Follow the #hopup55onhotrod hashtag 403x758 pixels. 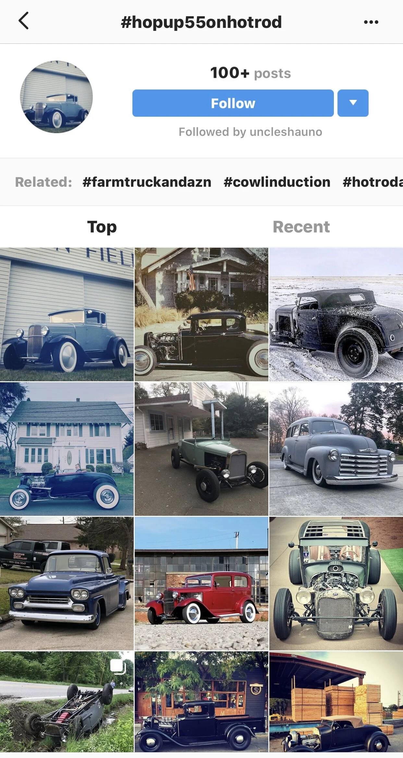click(233, 103)
